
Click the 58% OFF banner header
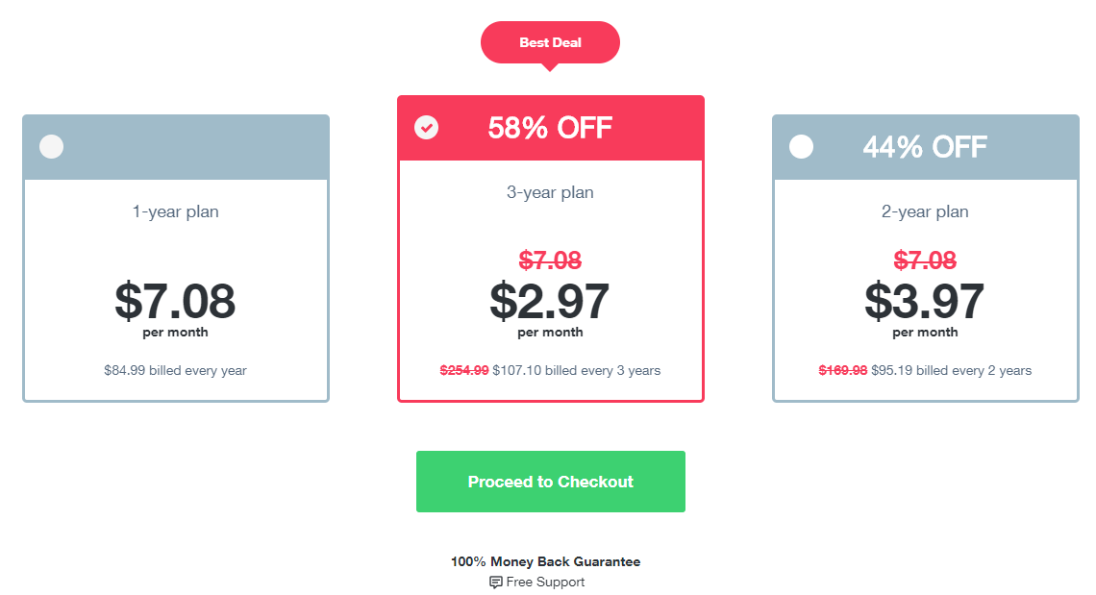tap(551, 128)
